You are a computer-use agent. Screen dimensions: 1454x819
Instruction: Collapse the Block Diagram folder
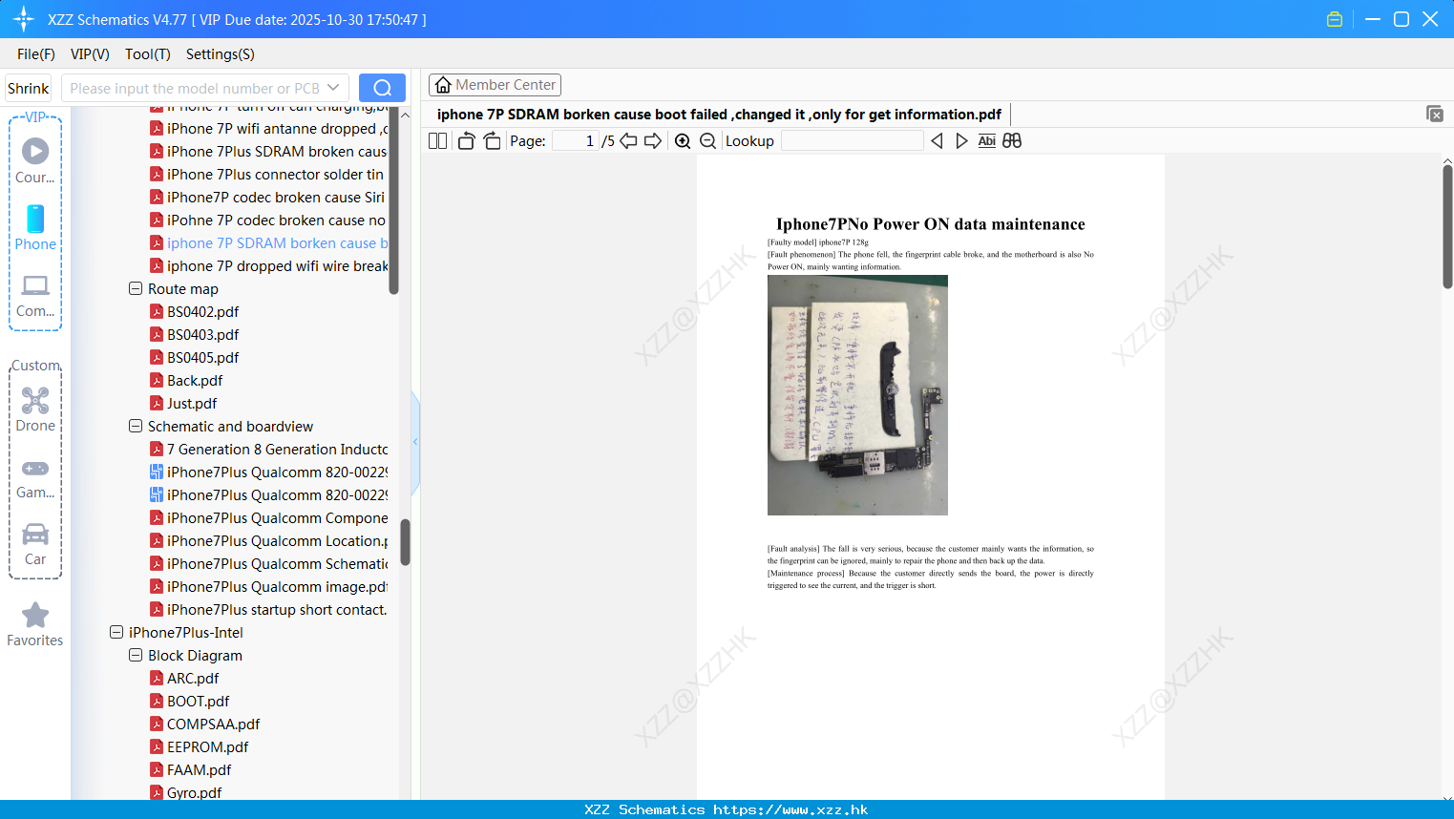[x=136, y=655]
